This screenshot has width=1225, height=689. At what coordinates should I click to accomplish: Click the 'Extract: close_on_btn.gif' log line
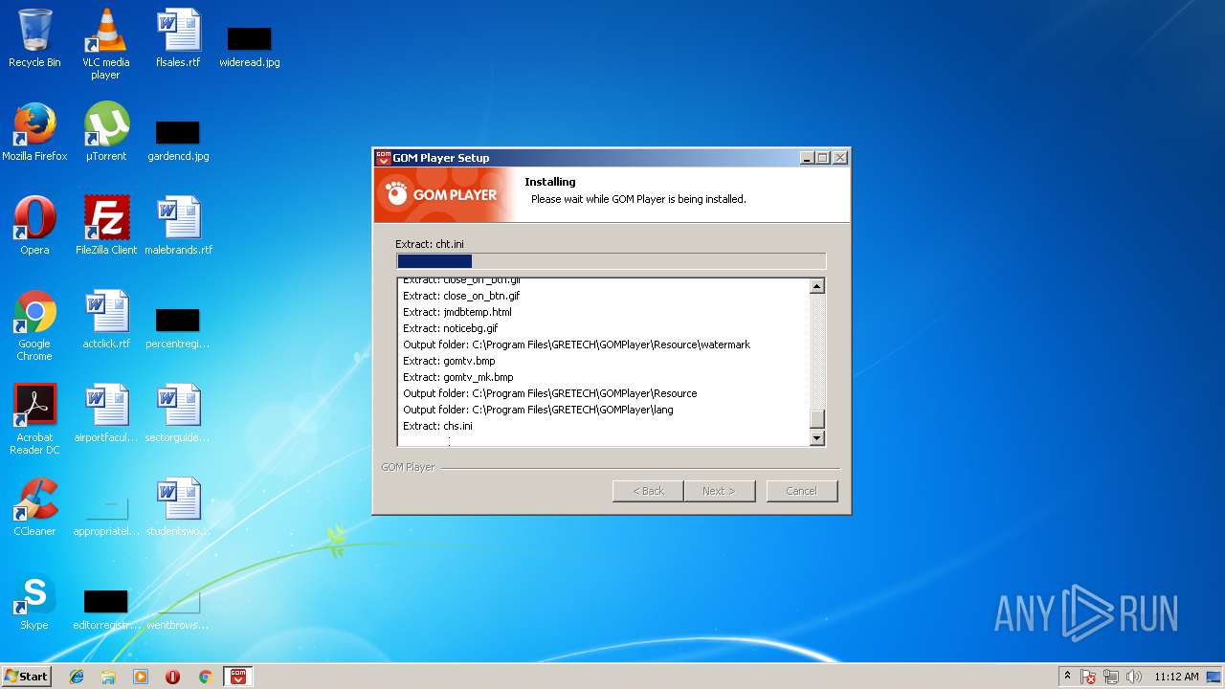tap(461, 296)
